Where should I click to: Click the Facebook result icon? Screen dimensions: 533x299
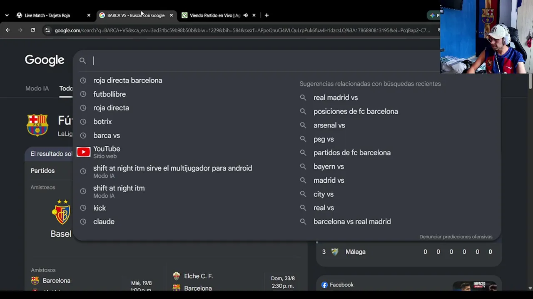(x=324, y=285)
